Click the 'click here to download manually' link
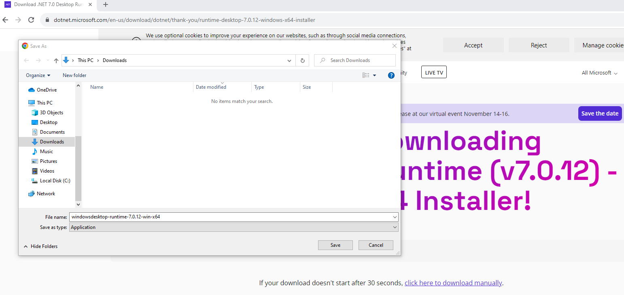This screenshot has width=624, height=295. 453,283
